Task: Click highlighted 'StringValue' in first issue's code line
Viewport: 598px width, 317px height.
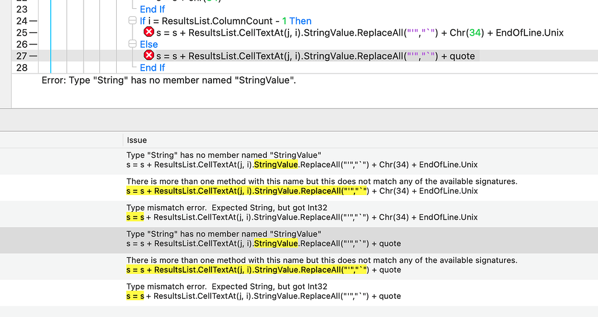Action: click(x=276, y=165)
